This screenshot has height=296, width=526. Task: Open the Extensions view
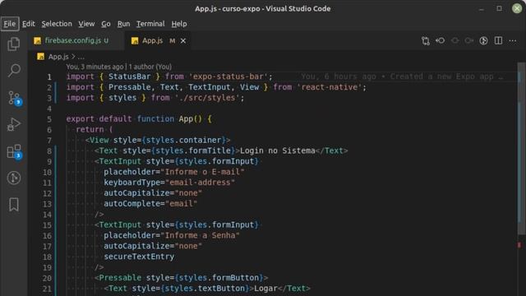coord(15,151)
